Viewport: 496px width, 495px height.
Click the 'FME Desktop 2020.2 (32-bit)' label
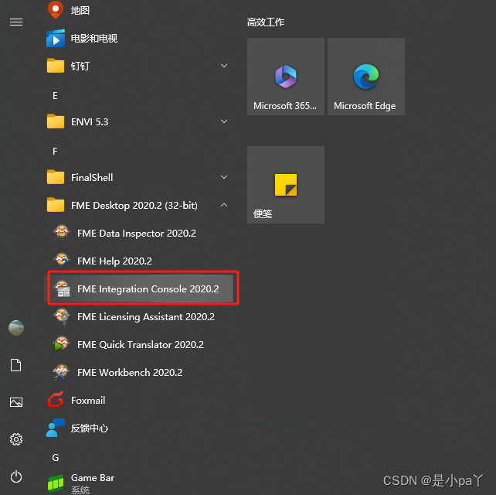tap(134, 206)
